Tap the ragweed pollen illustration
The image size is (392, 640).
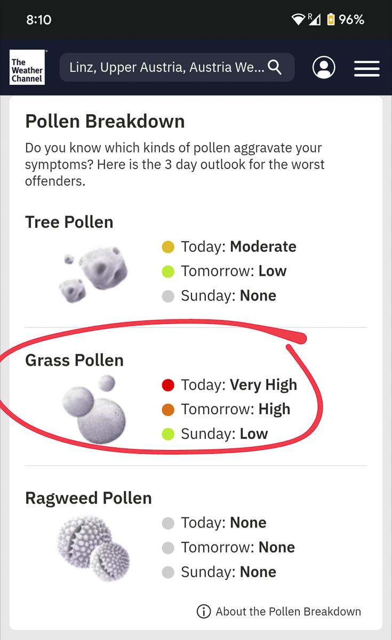point(94,548)
